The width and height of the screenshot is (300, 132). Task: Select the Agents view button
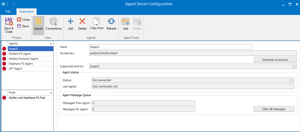pos(38,22)
